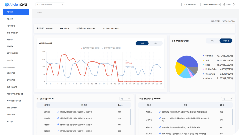The height and width of the screenshot is (135, 239).
Task: Click link icon beside 입찰공고 menu path
Action: pyautogui.click(x=58, y=131)
